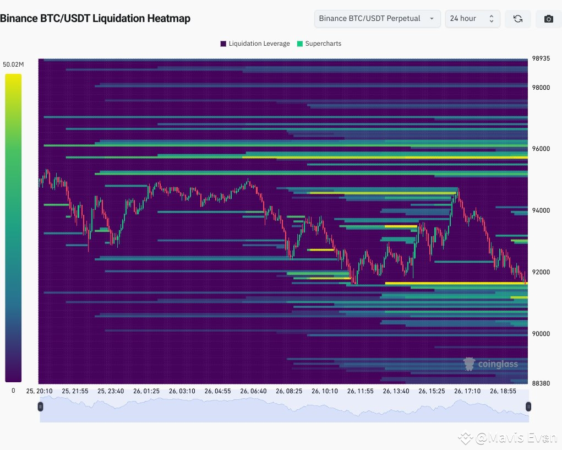The height and width of the screenshot is (450, 562).
Task: Select the Supercharts legend entry
Action: tap(319, 44)
